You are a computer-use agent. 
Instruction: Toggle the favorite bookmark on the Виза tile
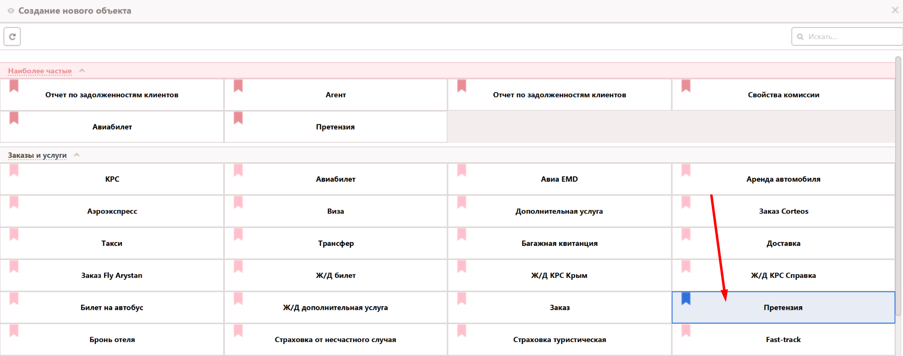tap(238, 202)
